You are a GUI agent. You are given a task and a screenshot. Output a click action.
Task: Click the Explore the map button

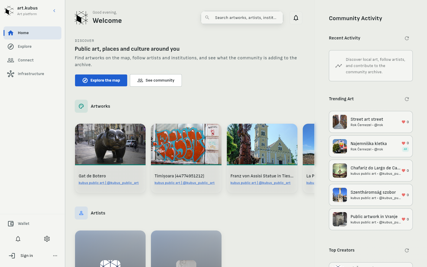pos(101,80)
